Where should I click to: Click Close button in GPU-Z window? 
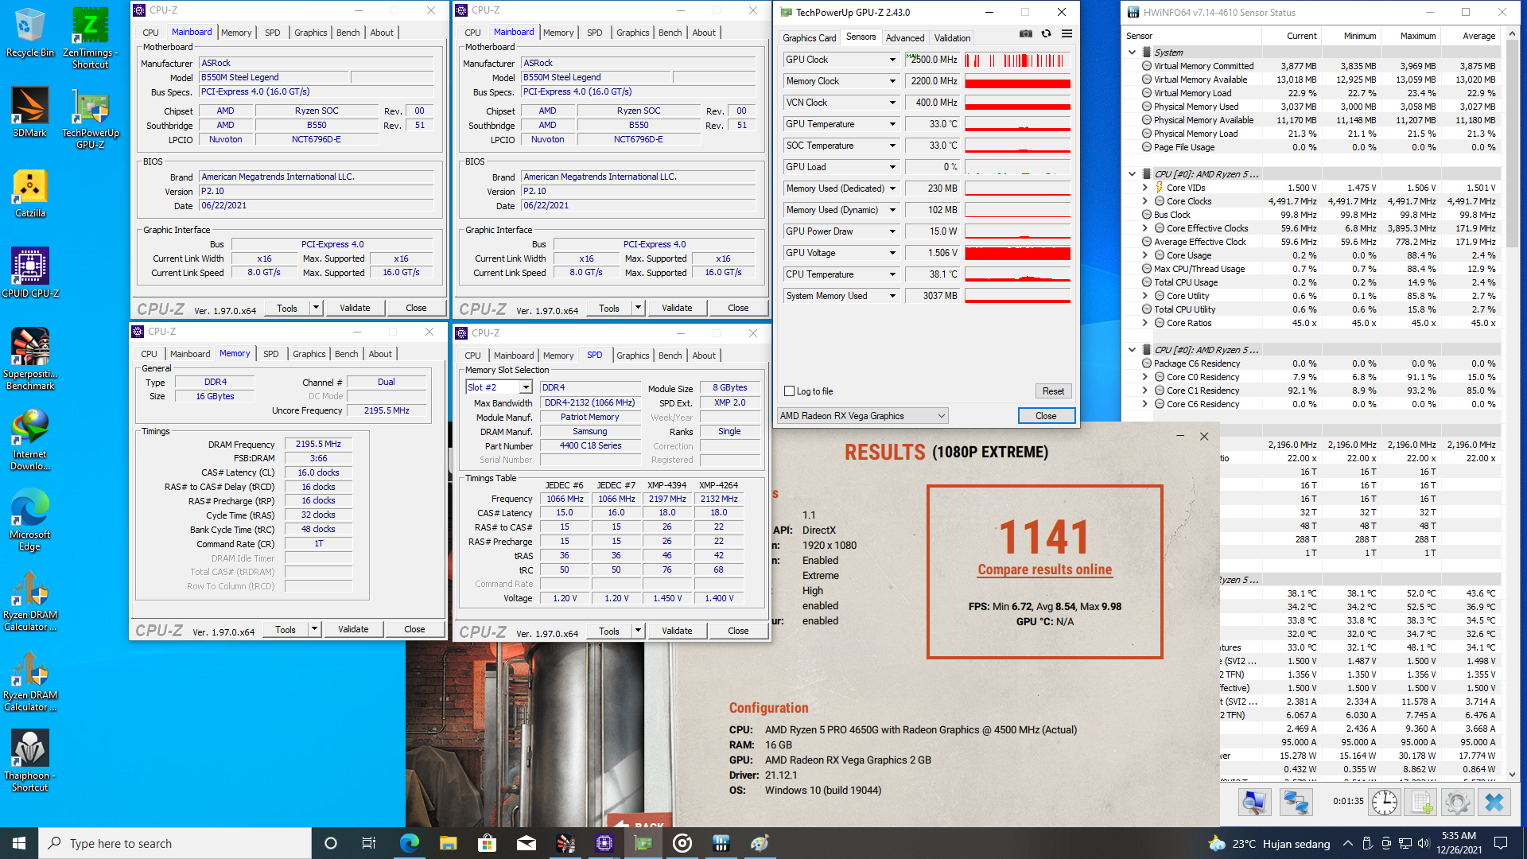1046,416
